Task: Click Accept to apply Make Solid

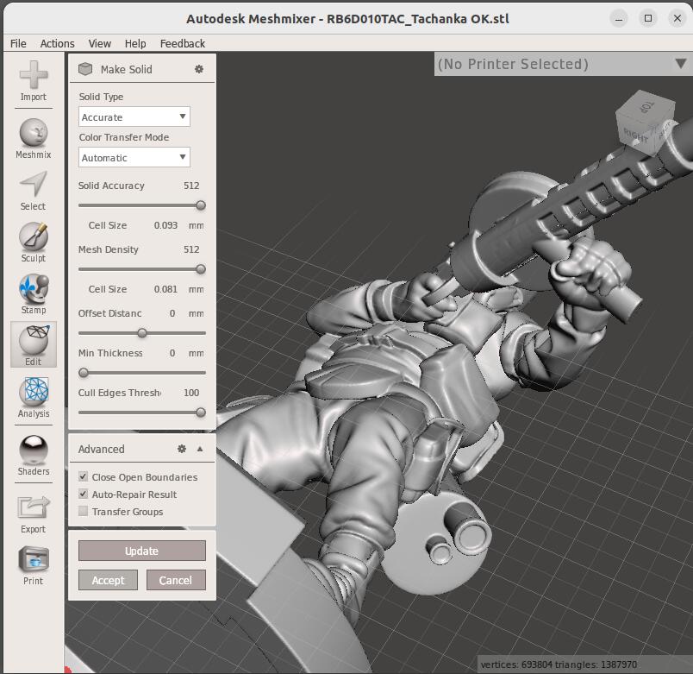Action: point(108,580)
